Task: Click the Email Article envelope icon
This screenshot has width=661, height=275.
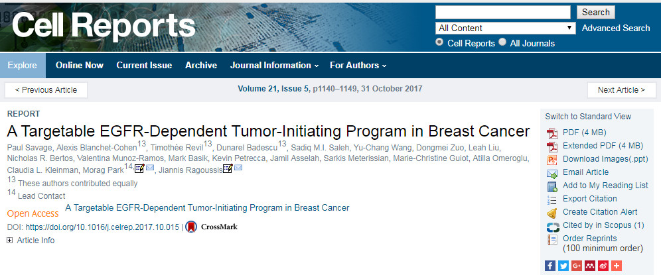Action: (551, 174)
